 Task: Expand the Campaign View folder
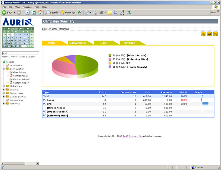pos(4,97)
